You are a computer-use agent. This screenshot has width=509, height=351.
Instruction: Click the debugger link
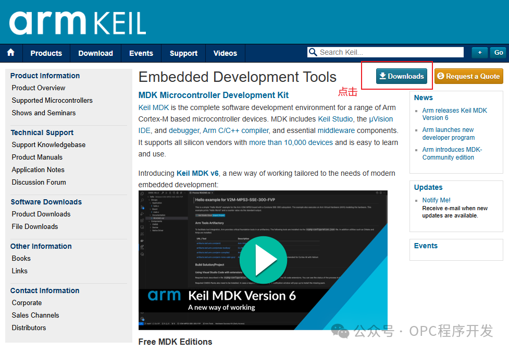[x=184, y=131]
